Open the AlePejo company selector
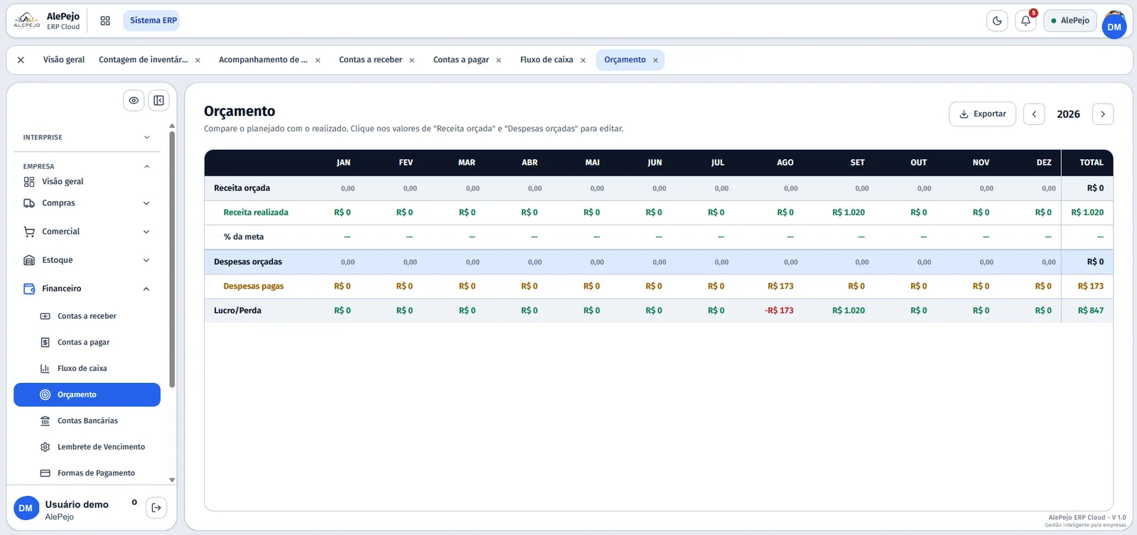Viewport: 1137px width, 535px height. (1070, 21)
